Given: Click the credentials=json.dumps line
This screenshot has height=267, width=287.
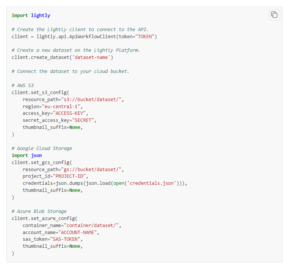Looking at the screenshot, I should (x=105, y=183).
